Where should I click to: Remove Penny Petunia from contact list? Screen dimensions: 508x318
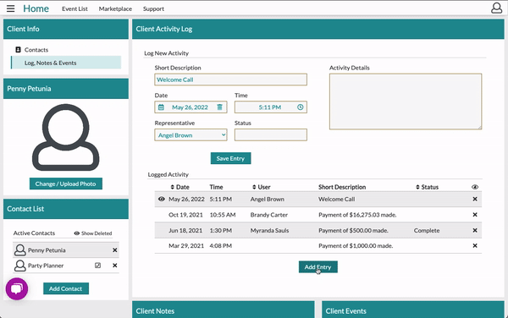click(x=114, y=250)
